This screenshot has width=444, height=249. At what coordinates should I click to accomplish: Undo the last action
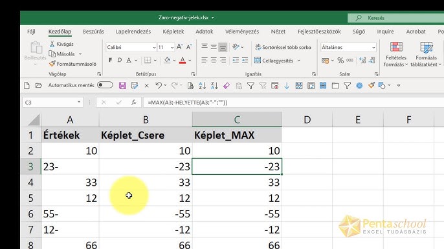[x=159, y=86]
